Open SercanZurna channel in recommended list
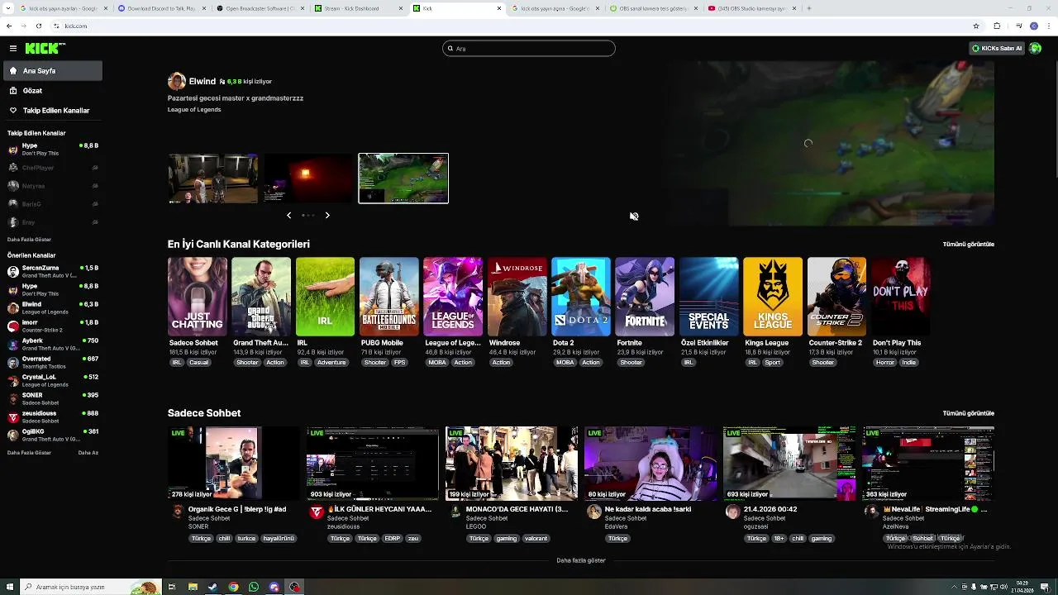The height and width of the screenshot is (595, 1058). click(x=53, y=271)
